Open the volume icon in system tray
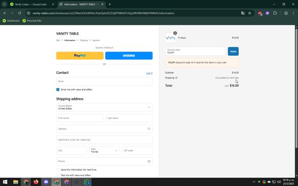 pos(279,182)
